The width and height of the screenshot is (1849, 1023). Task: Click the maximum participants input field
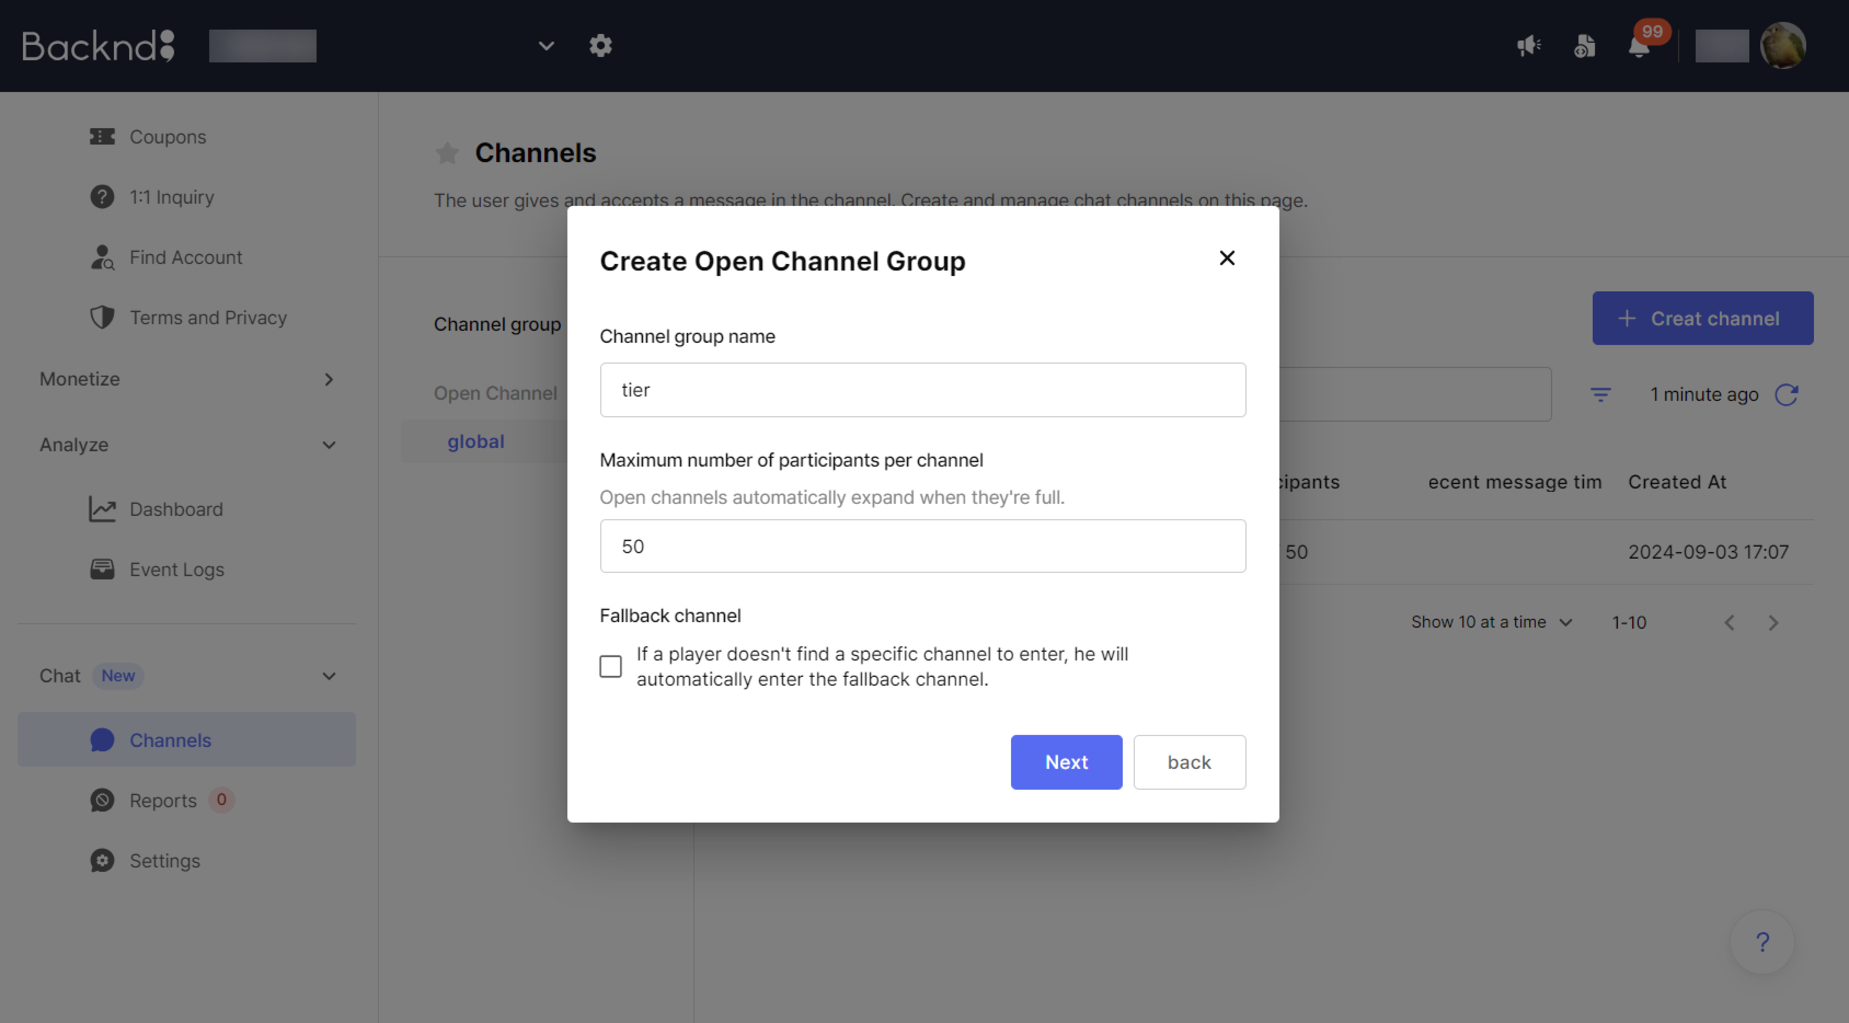923,546
